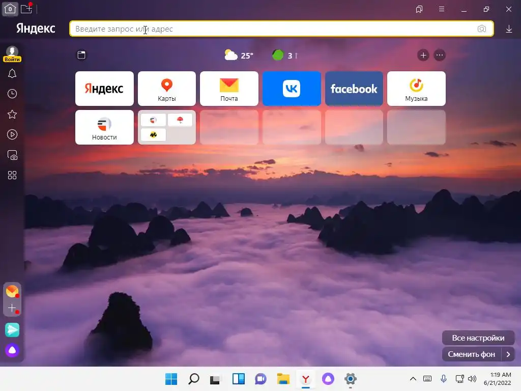Click Yandex Browser taskbar icon

tap(306, 379)
